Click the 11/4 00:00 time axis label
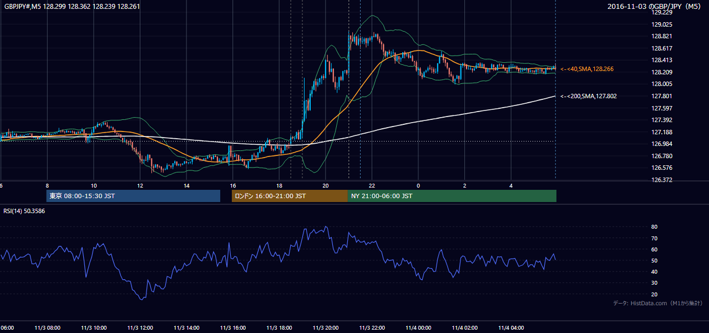This screenshot has height=333, width=709. [x=418, y=327]
